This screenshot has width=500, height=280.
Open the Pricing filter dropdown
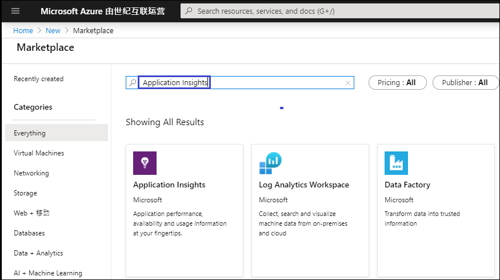click(397, 82)
